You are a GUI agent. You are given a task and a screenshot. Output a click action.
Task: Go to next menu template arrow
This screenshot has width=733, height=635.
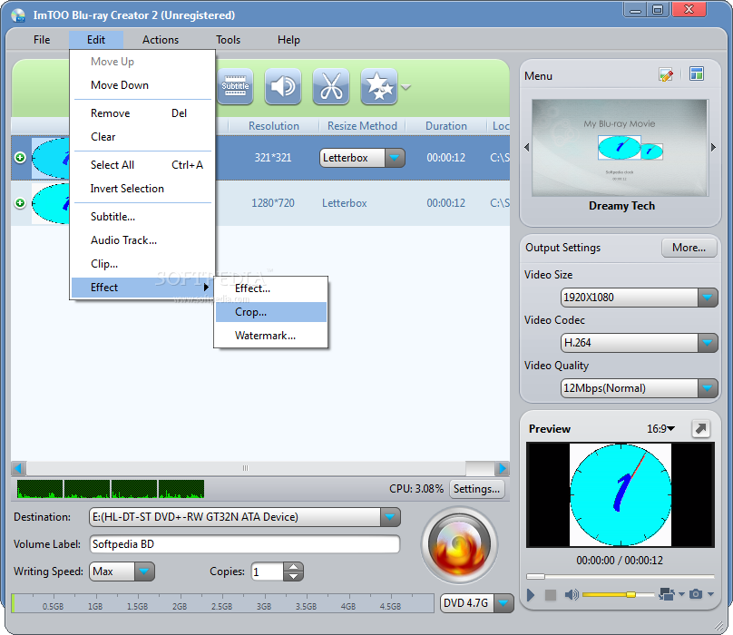pos(713,147)
